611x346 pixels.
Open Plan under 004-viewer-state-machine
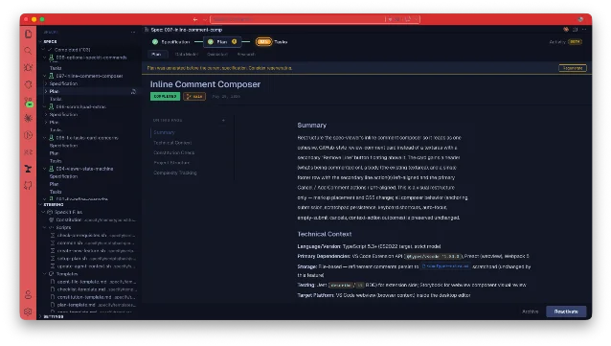pos(55,184)
